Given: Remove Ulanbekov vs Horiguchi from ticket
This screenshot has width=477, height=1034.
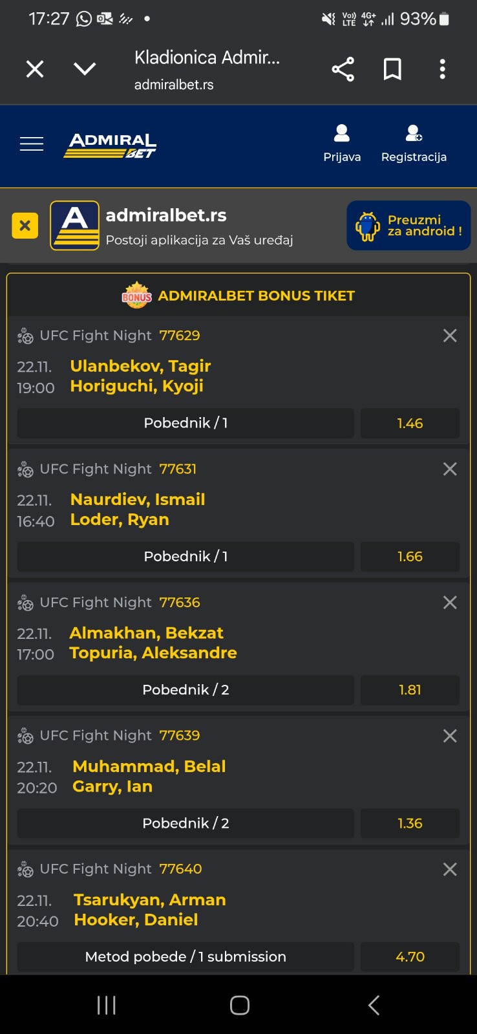Looking at the screenshot, I should click(x=450, y=336).
